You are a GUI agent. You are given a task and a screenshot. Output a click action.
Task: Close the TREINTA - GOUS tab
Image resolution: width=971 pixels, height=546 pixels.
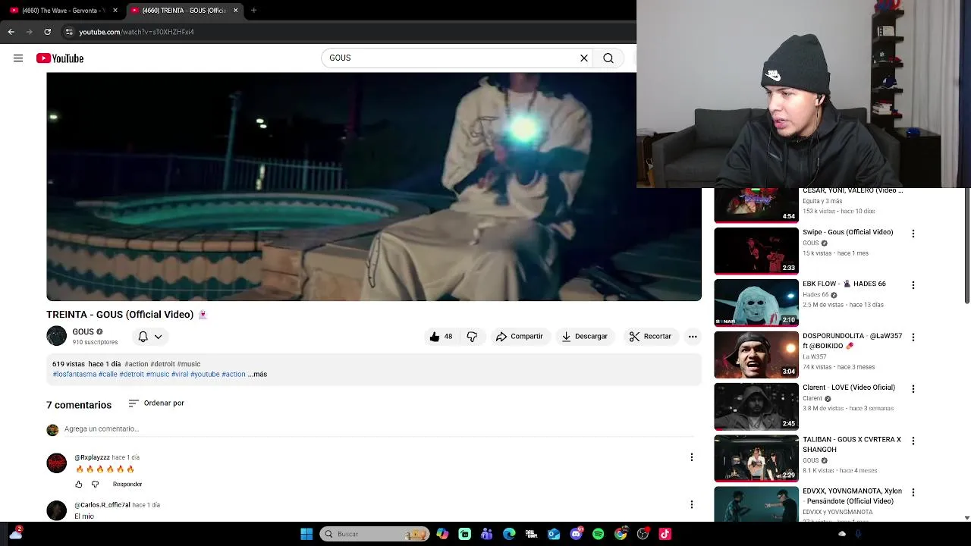coord(236,11)
